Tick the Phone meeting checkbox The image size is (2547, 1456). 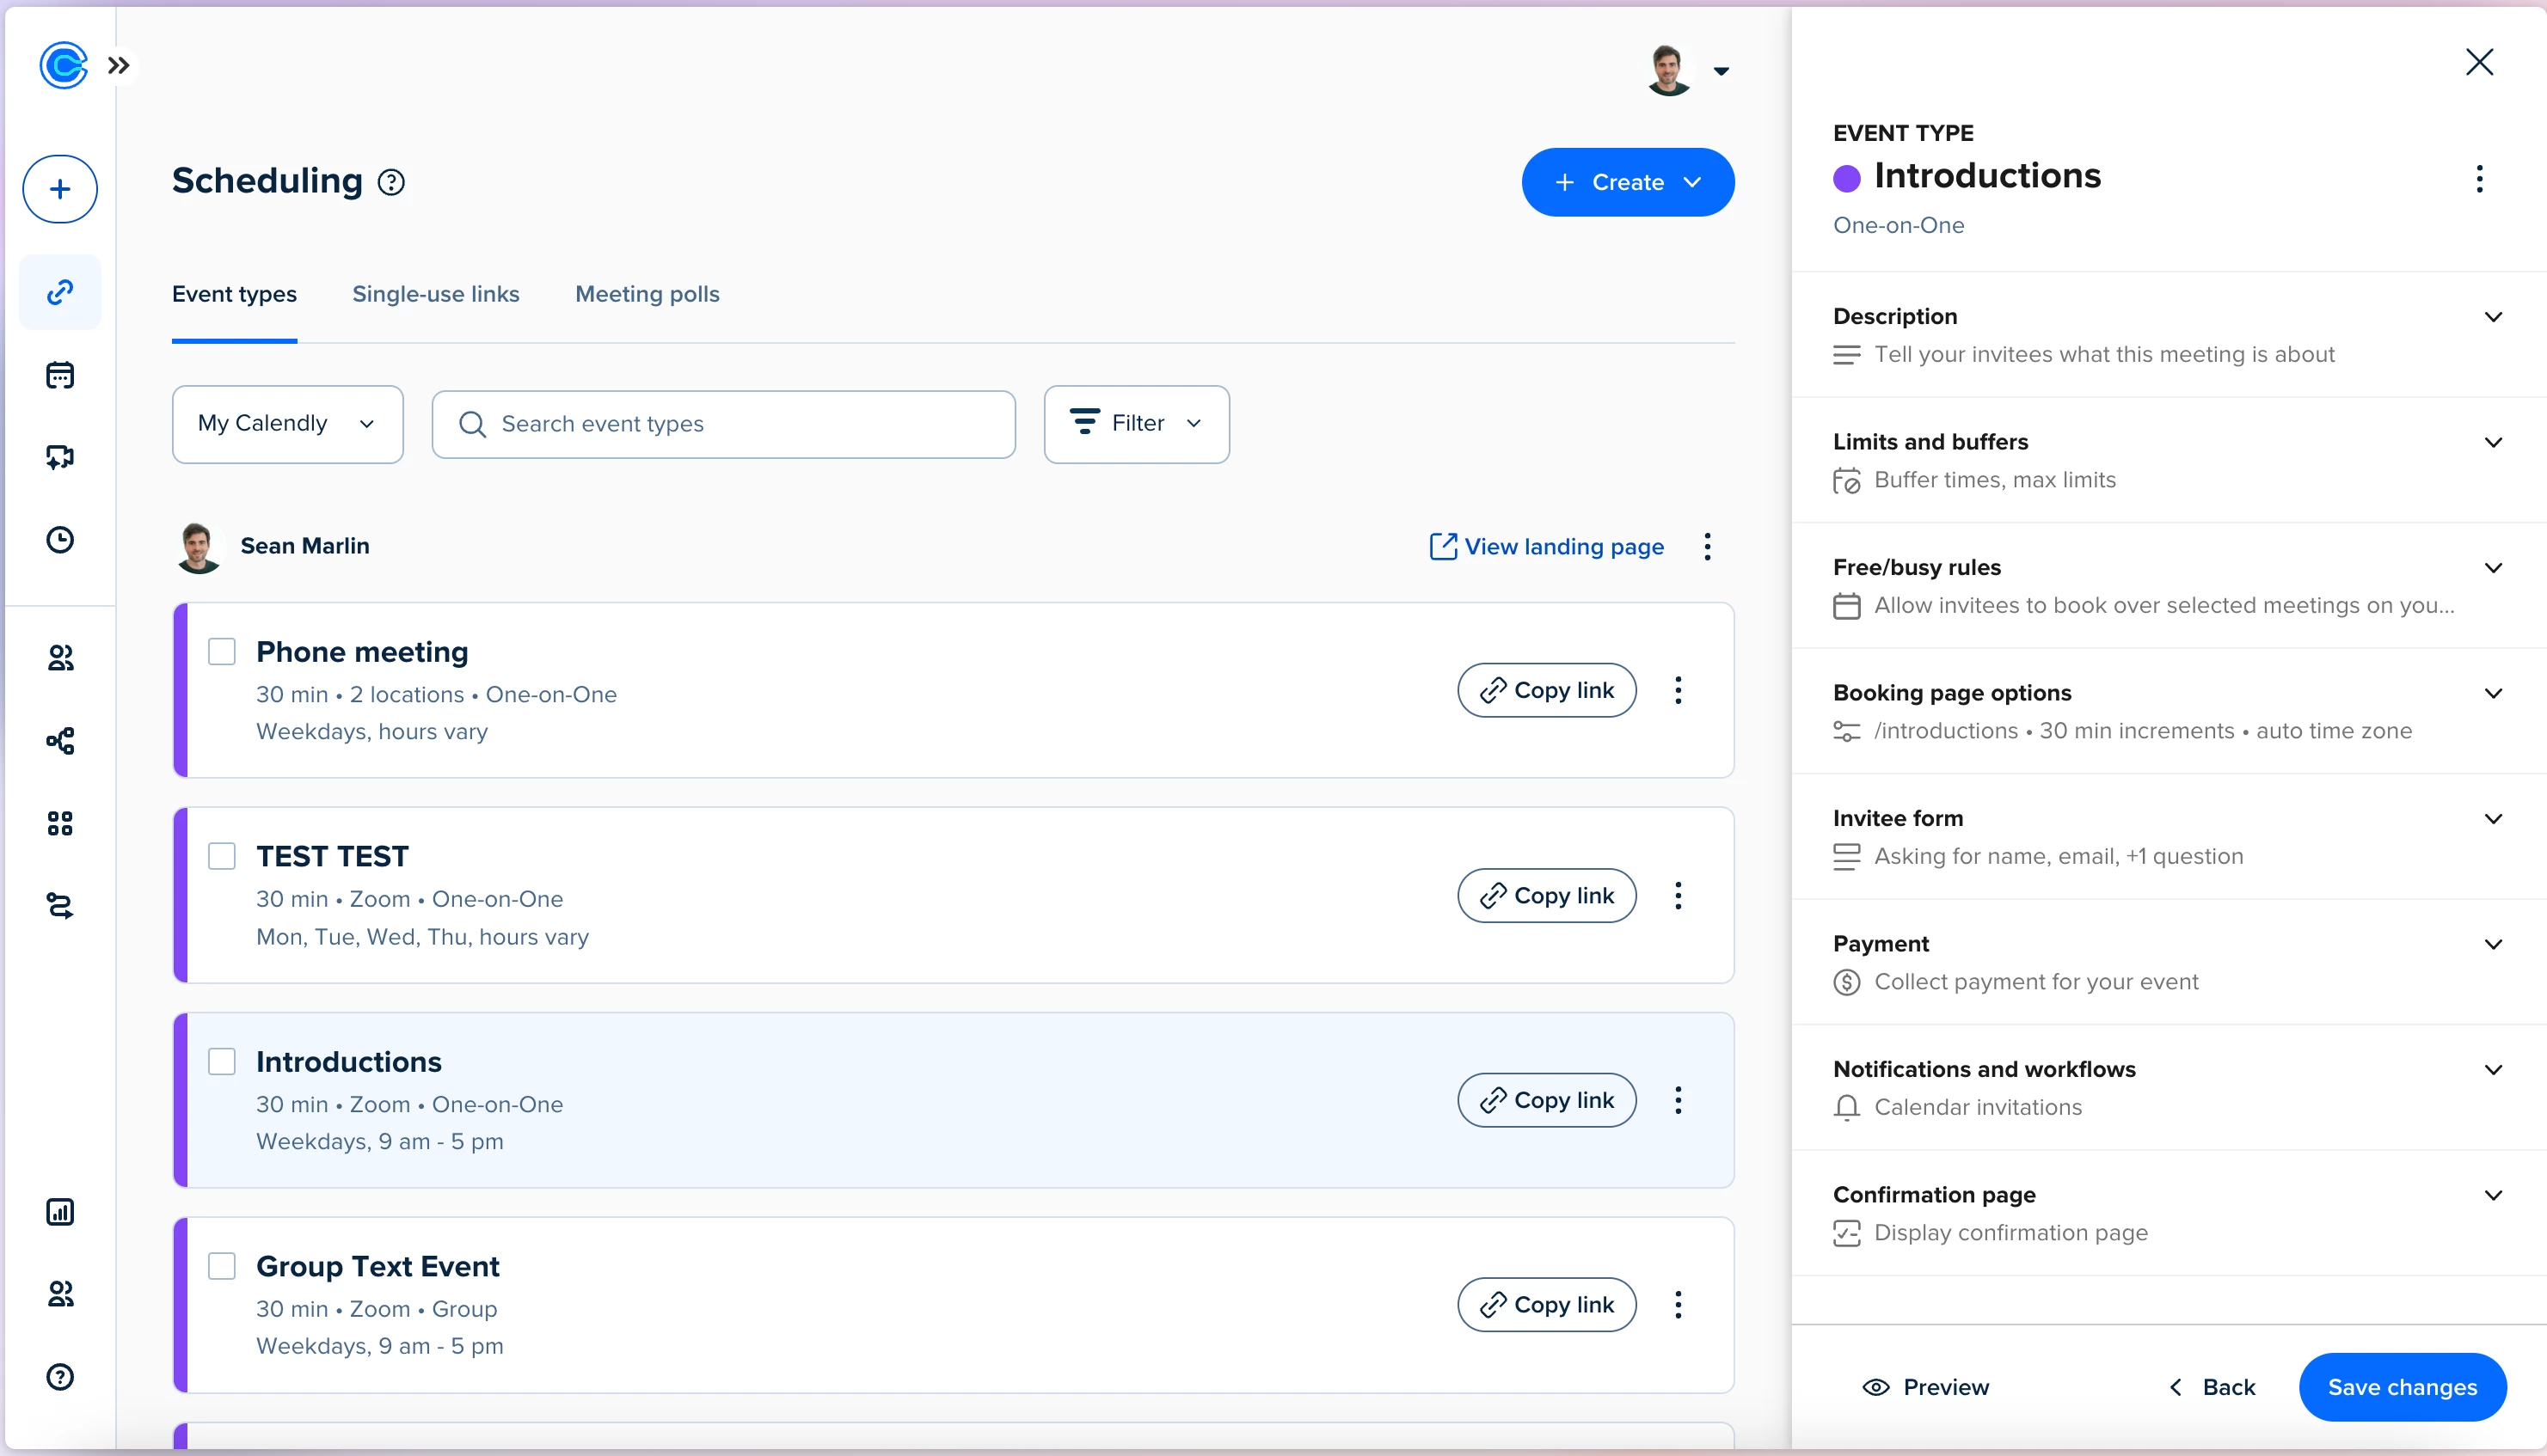click(x=222, y=651)
